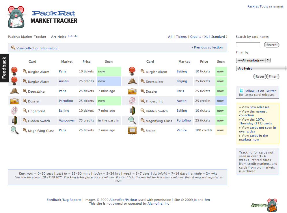The width and height of the screenshot is (287, 213).
Task: Click the zoom icon next to Burglar Alarm, Austin
Action: [x=25, y=81]
